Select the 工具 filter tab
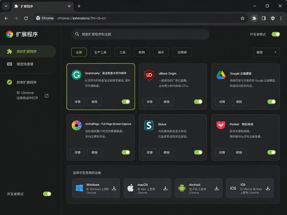 point(122,52)
